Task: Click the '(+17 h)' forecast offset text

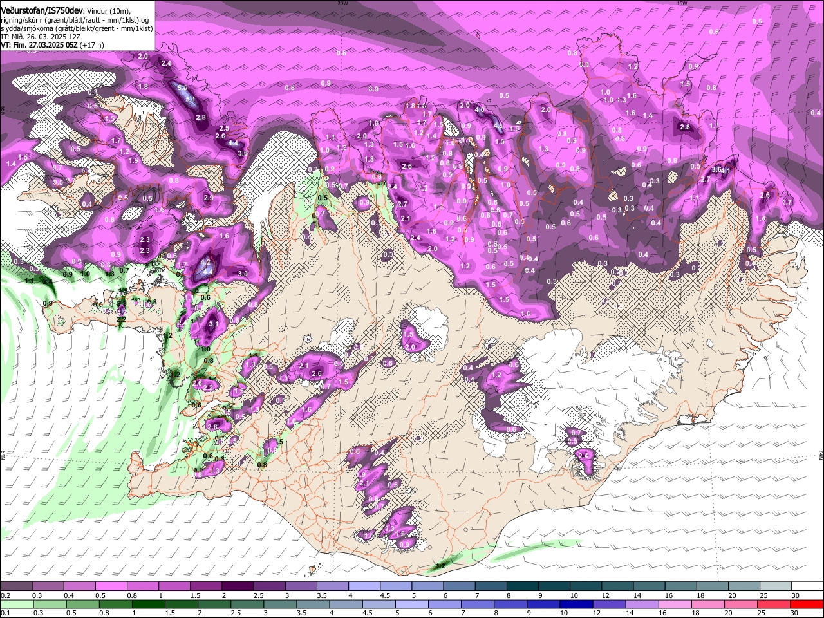Action: pyautogui.click(x=93, y=46)
